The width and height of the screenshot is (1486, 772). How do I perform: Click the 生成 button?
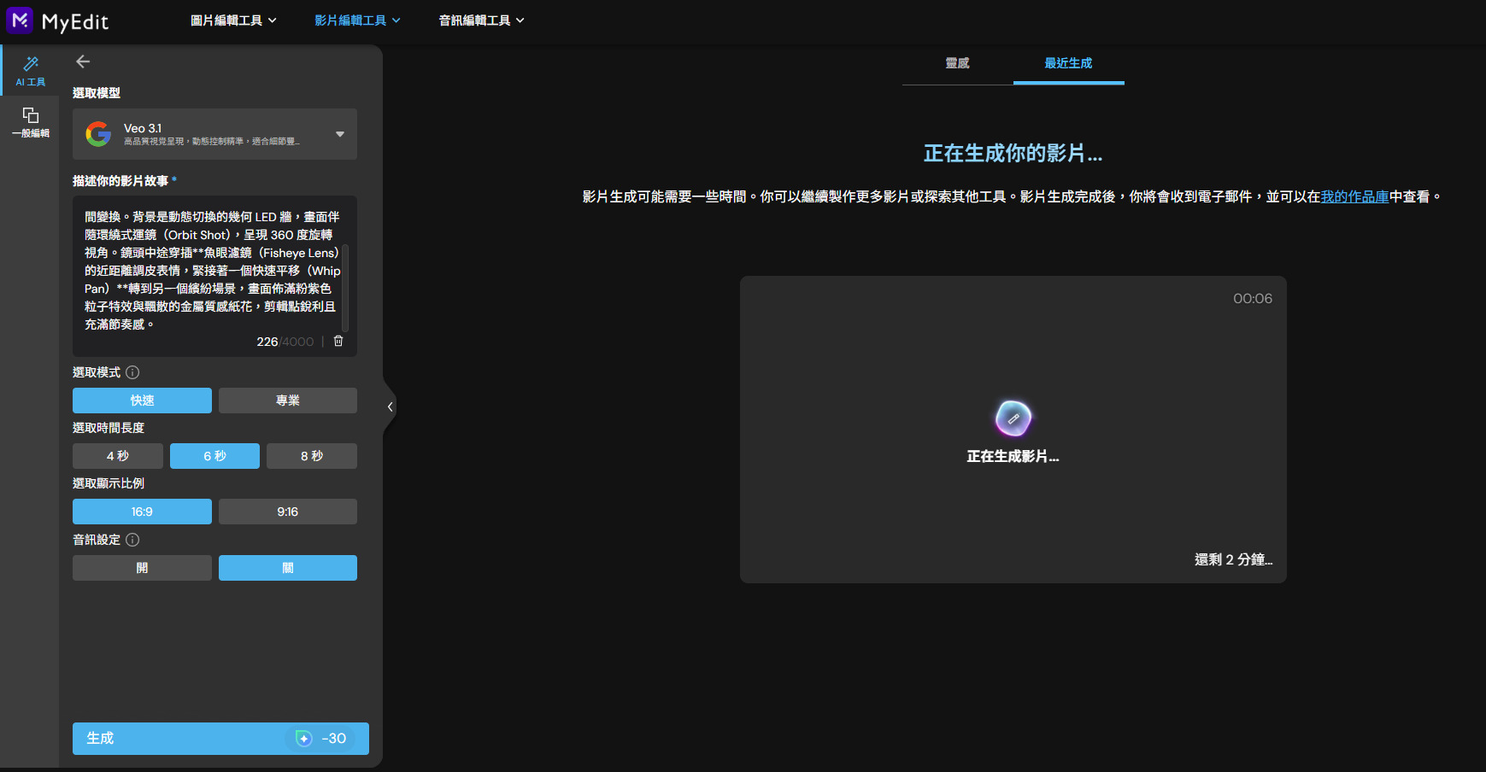(220, 738)
